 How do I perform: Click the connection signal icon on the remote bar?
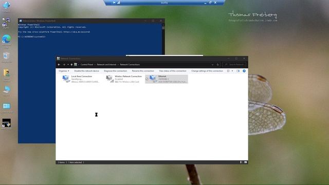click(x=119, y=3)
